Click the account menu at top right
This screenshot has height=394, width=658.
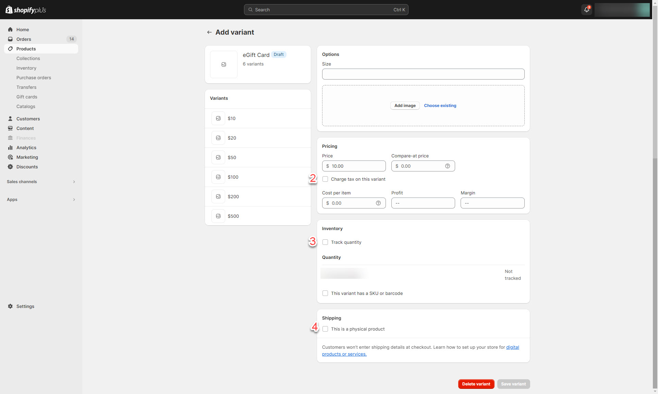coord(622,10)
